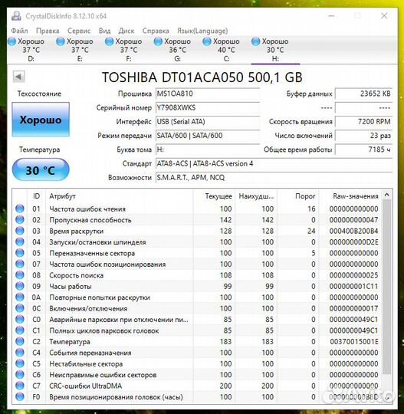This screenshot has height=414, width=404.
Task: Click status icon of attribute 07 Частота ошибок позиционирования
Action: click(x=20, y=264)
